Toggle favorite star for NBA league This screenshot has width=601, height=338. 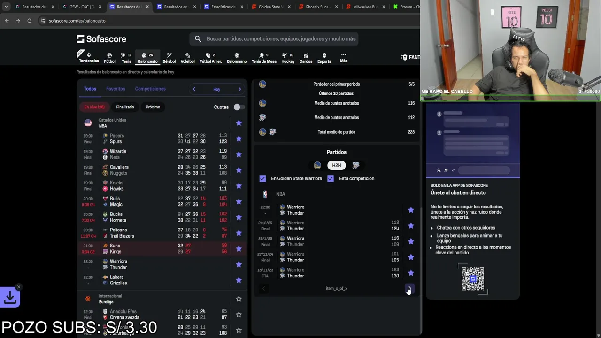[239, 123]
